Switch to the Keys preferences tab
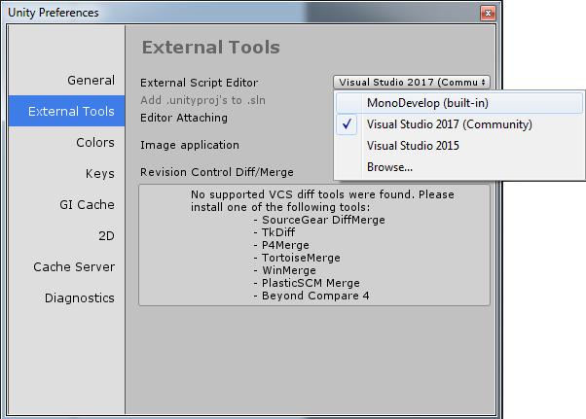Image resolution: width=586 pixels, height=419 pixels. tap(66, 173)
